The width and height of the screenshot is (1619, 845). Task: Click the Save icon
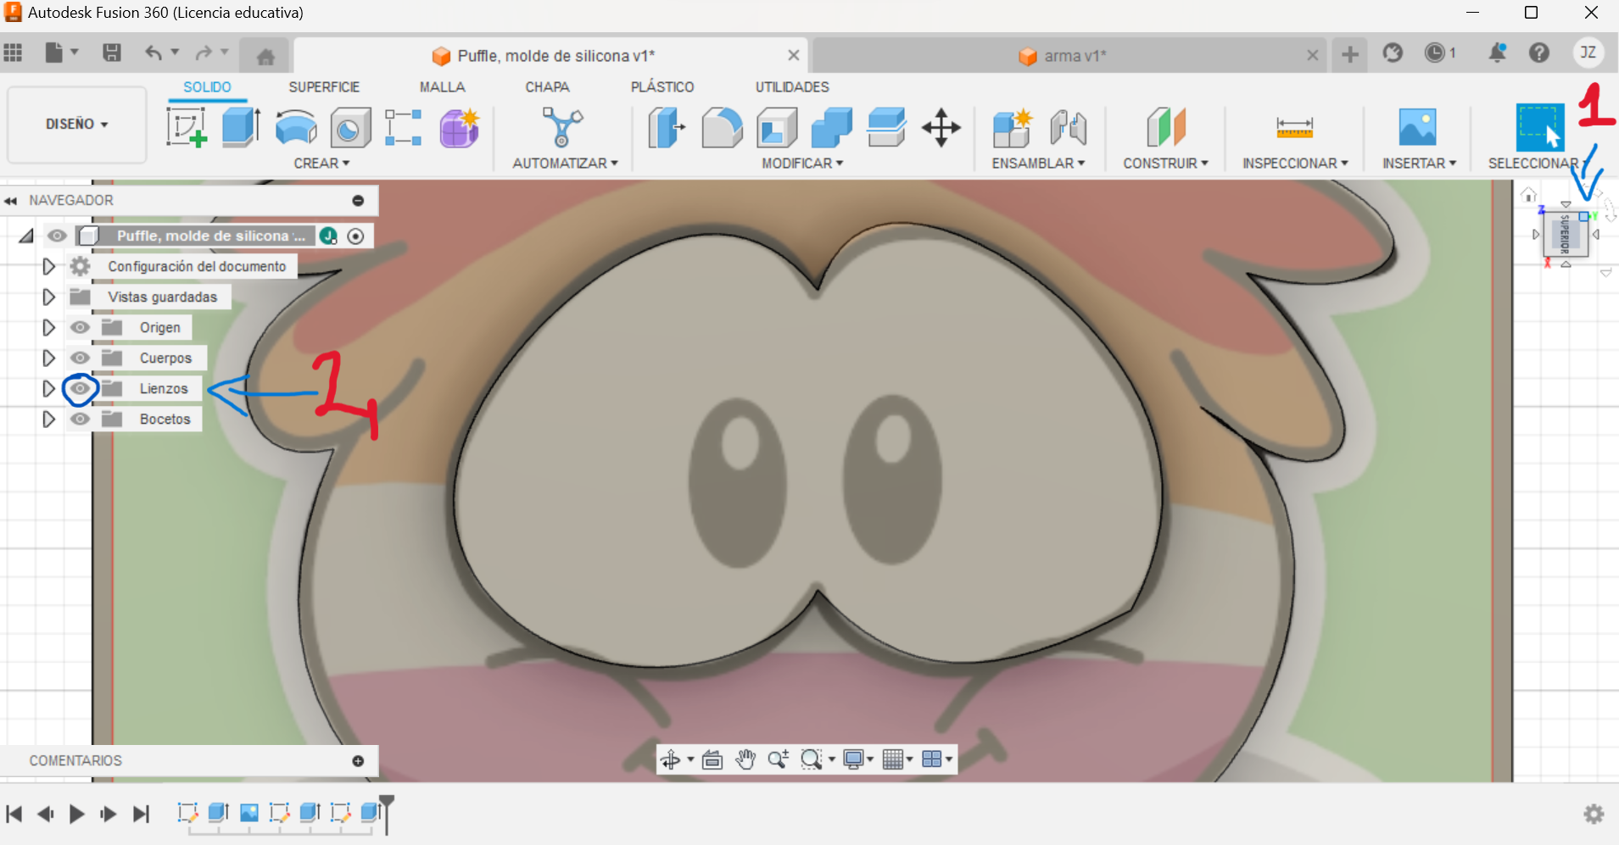[111, 53]
